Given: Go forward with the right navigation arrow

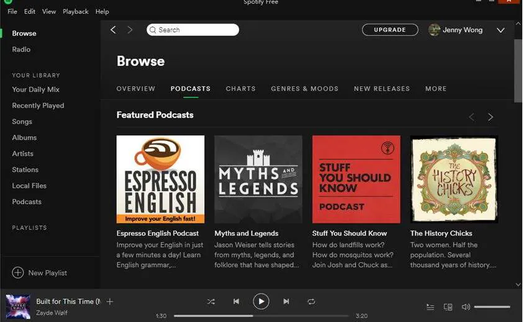Looking at the screenshot, I should [x=130, y=30].
